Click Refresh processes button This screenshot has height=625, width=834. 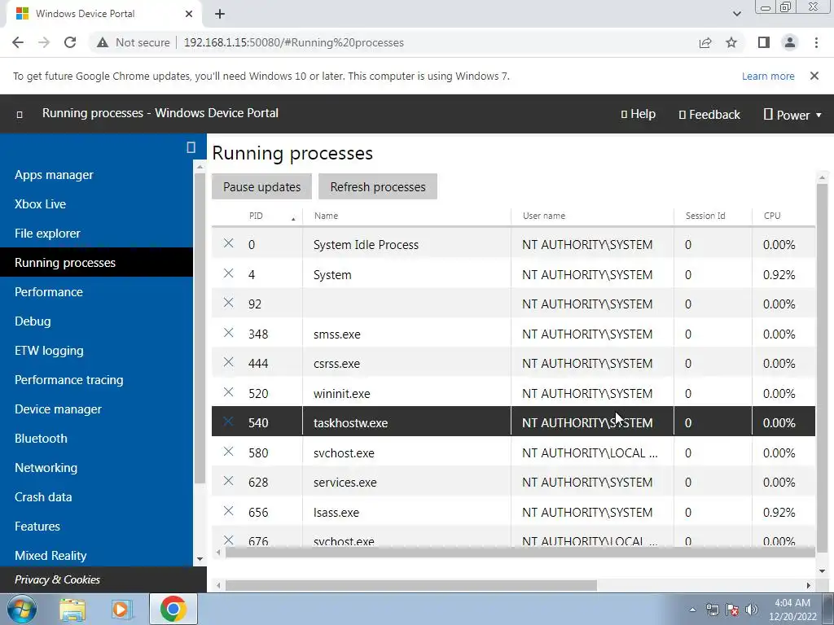pyautogui.click(x=378, y=186)
